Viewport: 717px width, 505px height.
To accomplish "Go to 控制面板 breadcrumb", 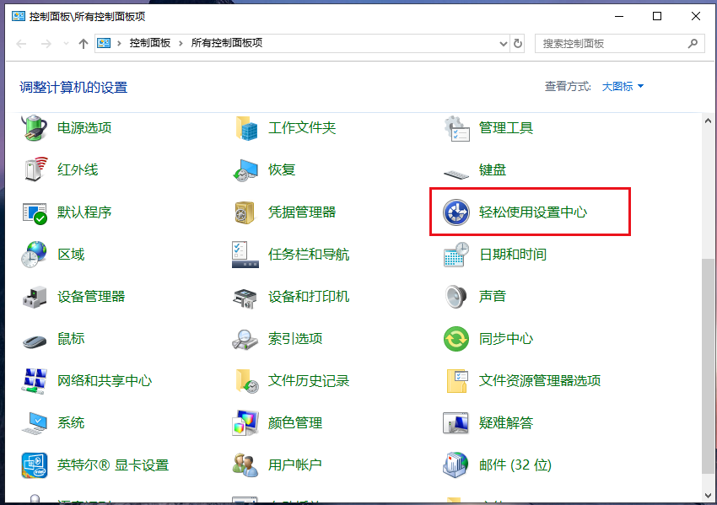I will (x=150, y=43).
